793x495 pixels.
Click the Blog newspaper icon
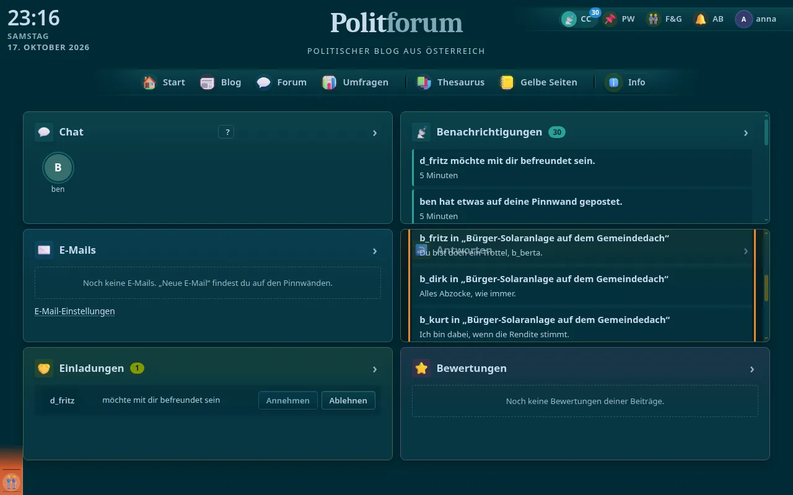[x=208, y=82]
